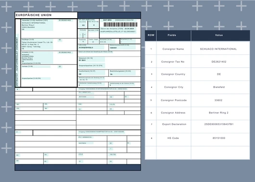Select the HS Code field label
The width and height of the screenshot is (255, 182).
pyautogui.click(x=173, y=138)
